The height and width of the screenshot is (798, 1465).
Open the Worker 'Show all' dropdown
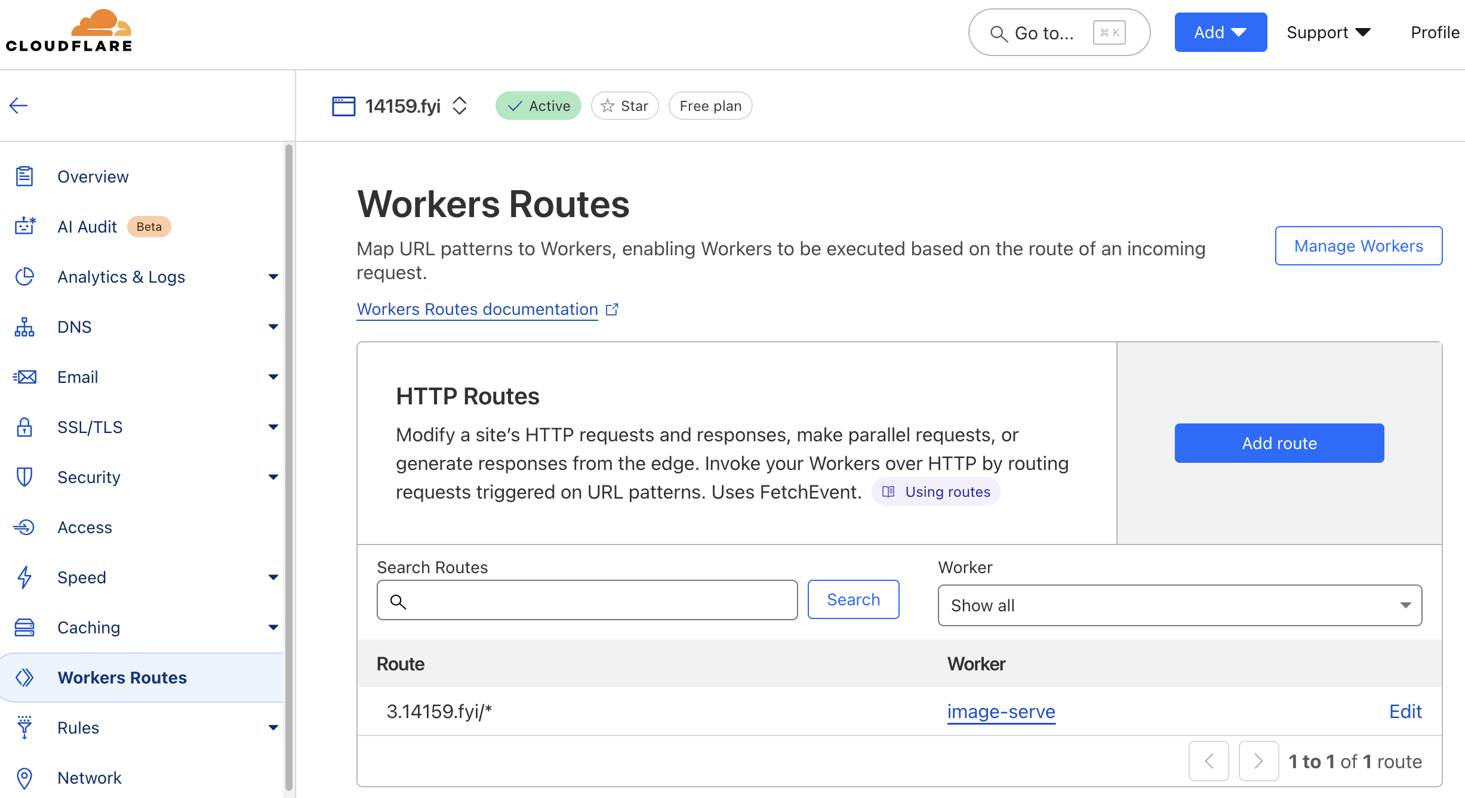(1180, 605)
